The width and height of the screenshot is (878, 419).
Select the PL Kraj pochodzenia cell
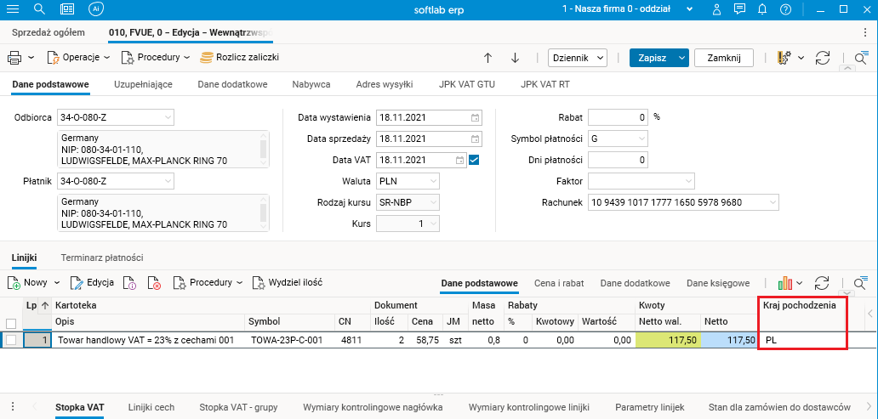tap(802, 340)
